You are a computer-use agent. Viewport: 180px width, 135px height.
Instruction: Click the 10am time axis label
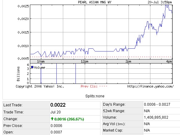41,61
